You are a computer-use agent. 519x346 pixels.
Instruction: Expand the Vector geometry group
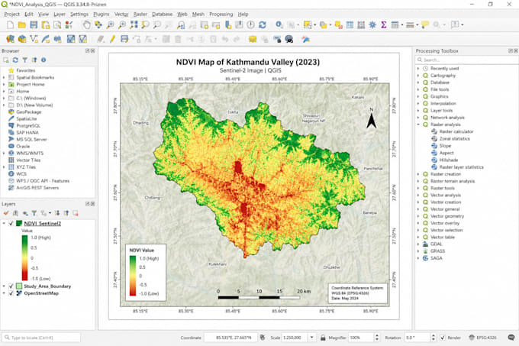418,216
